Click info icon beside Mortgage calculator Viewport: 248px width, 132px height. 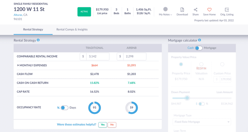click(x=200, y=40)
